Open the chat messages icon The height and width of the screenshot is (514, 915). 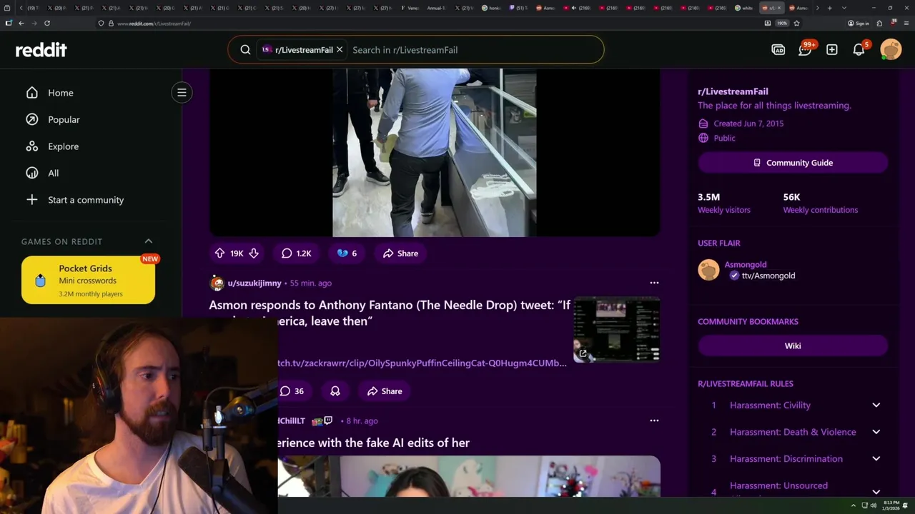tap(805, 50)
